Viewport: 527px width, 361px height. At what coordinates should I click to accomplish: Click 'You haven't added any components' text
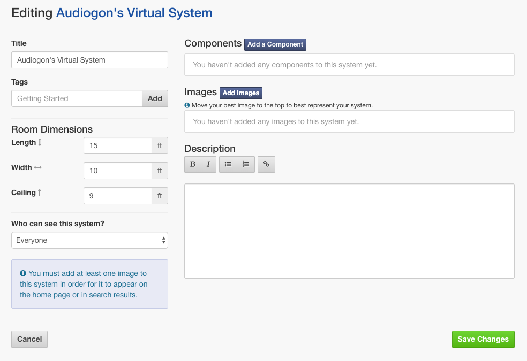285,65
